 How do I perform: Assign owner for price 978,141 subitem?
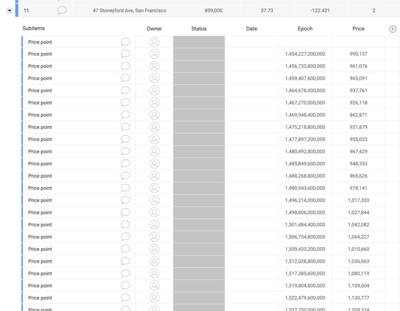[x=154, y=188]
